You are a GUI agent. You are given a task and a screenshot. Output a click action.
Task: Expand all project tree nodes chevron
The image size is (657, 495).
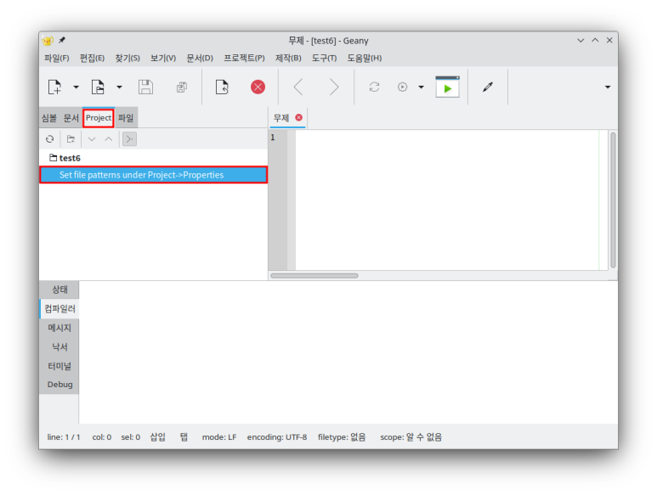coord(92,139)
